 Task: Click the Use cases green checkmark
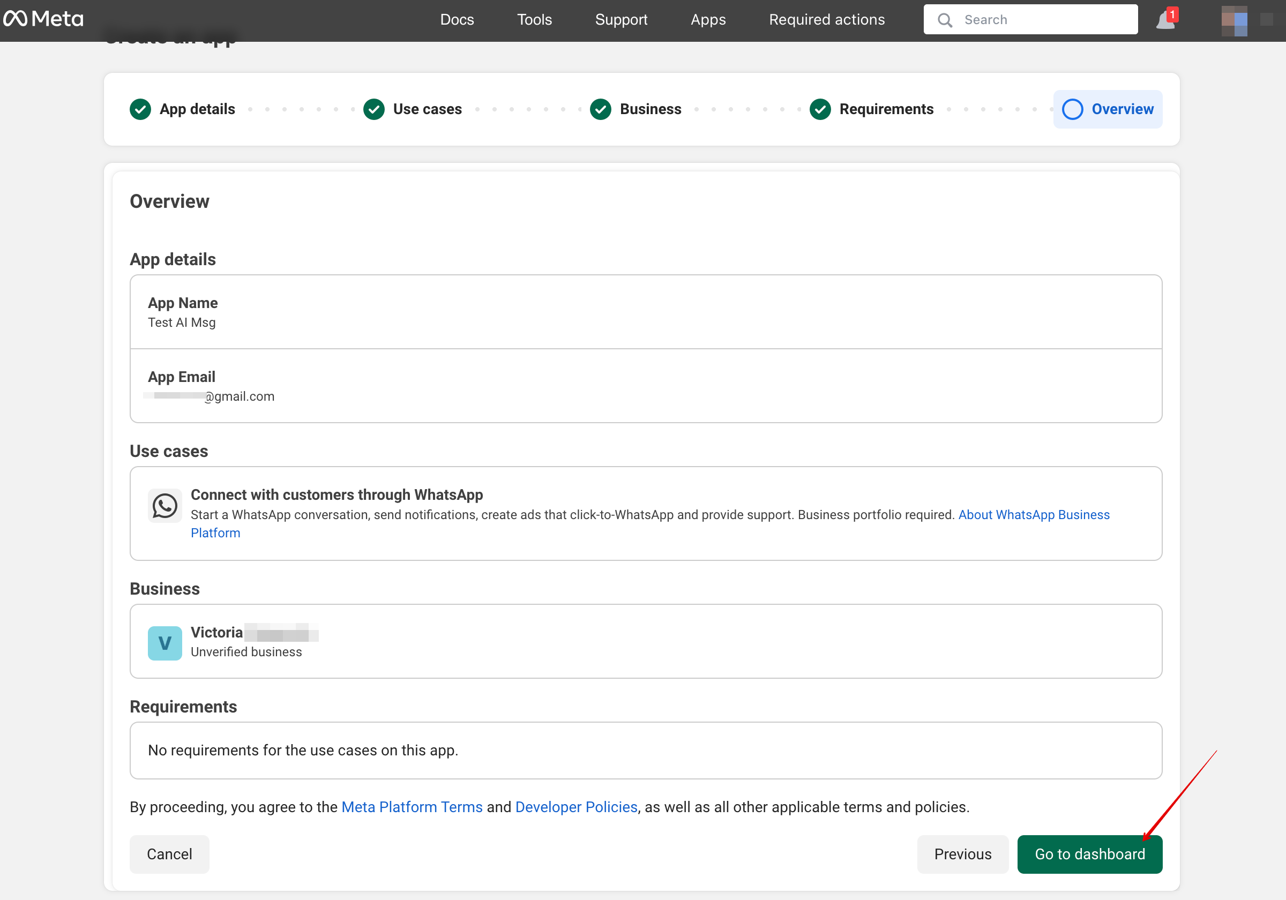(x=373, y=109)
